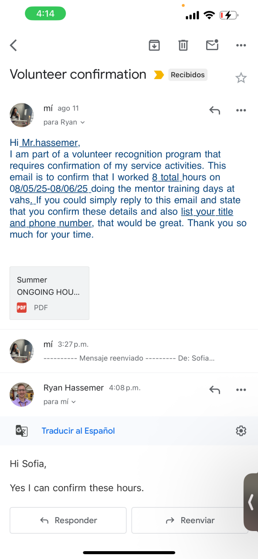Open the side handle arrow on right edge
Viewport: 258px width, 559px height.
(x=251, y=502)
